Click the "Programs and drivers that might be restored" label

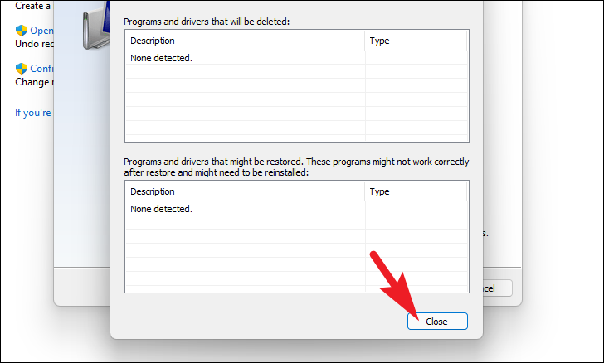(296, 167)
